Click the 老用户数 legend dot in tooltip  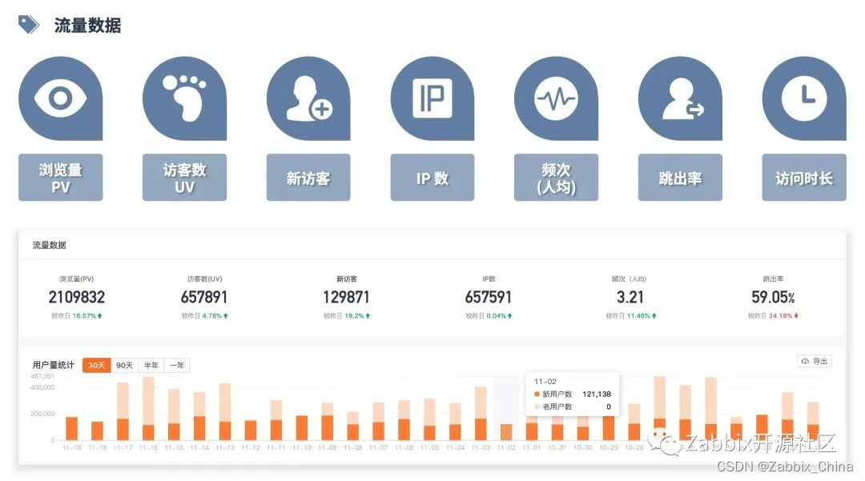[x=537, y=407]
